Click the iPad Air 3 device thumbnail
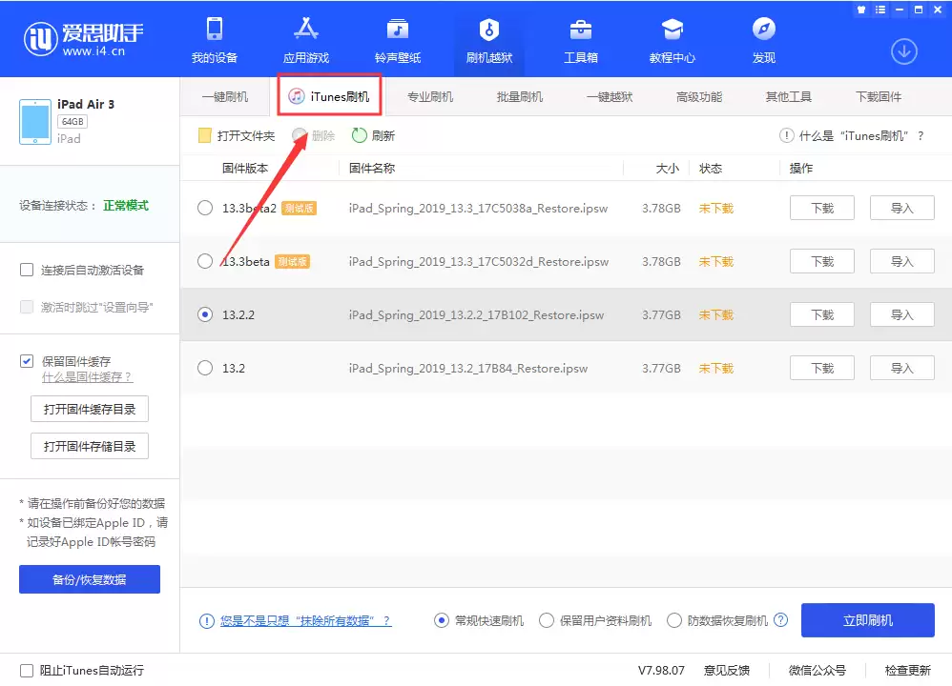Image resolution: width=952 pixels, height=686 pixels. tap(35, 122)
